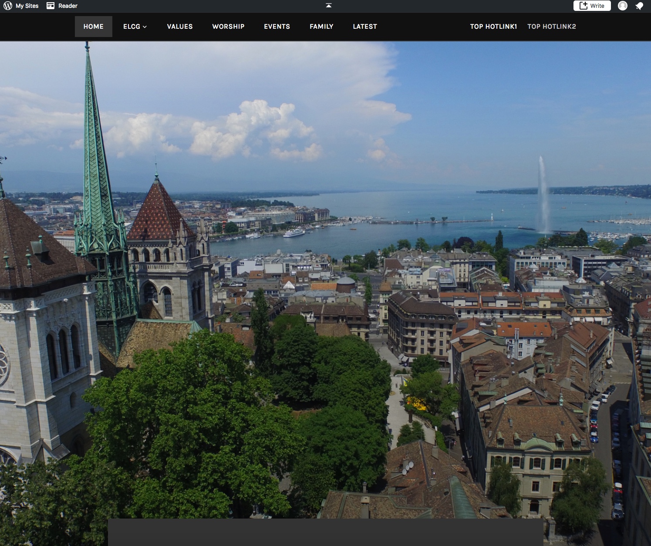Follow the TOP HOTLINK1 link
This screenshot has height=546, width=651.
coord(493,27)
